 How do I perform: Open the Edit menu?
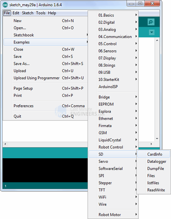(x=16, y=13)
